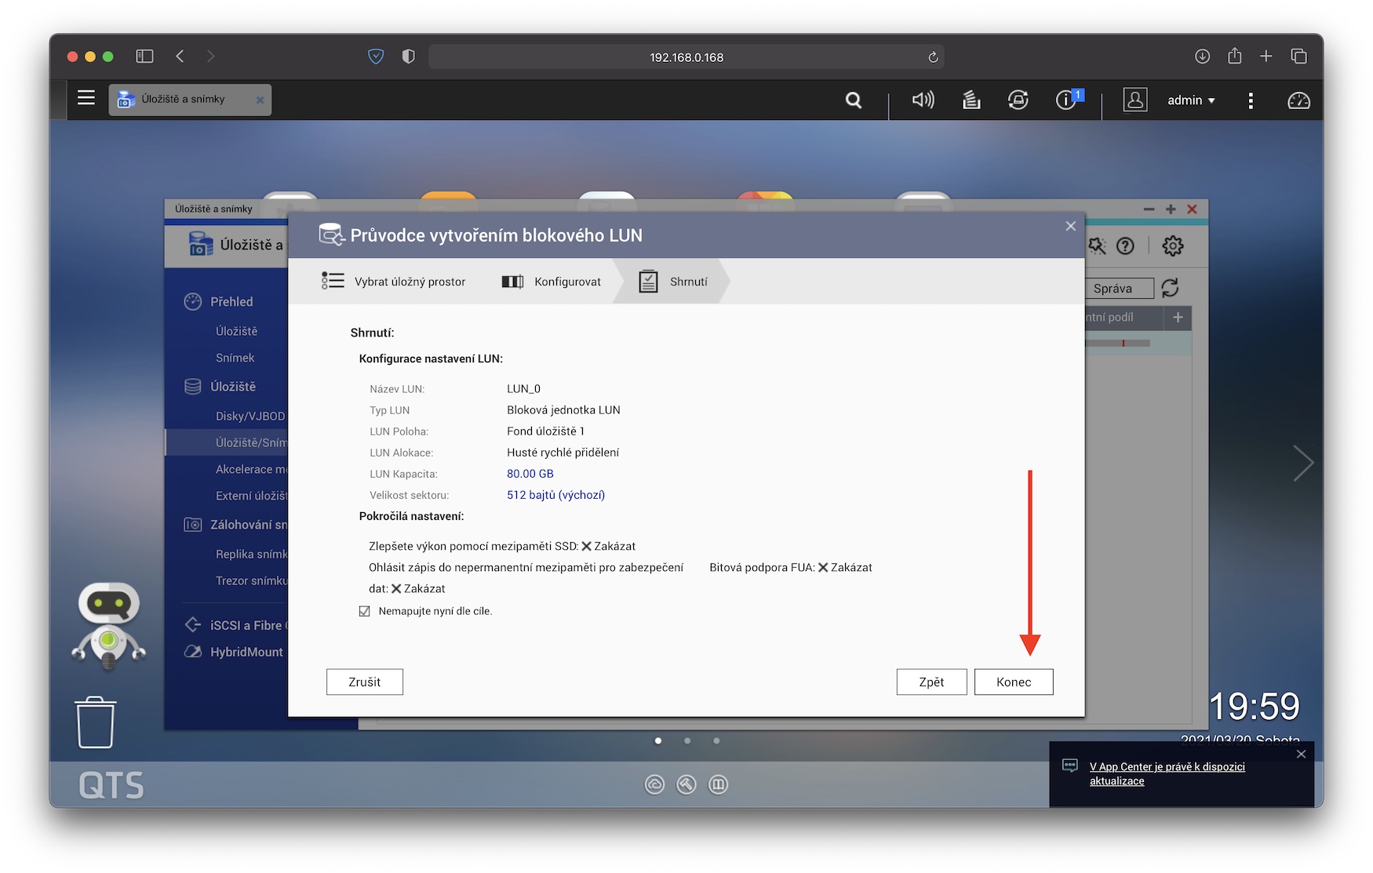Toggle the Nemapujte nyní dle cíle checkbox
This screenshot has height=873, width=1373.
(x=365, y=611)
